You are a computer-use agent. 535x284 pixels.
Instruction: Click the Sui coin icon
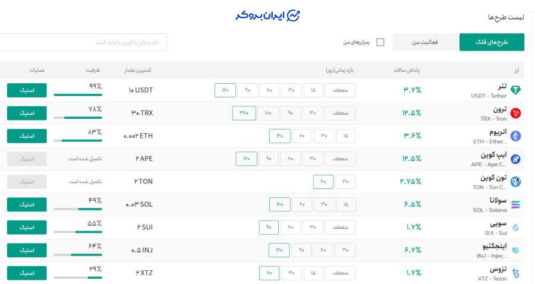515,228
